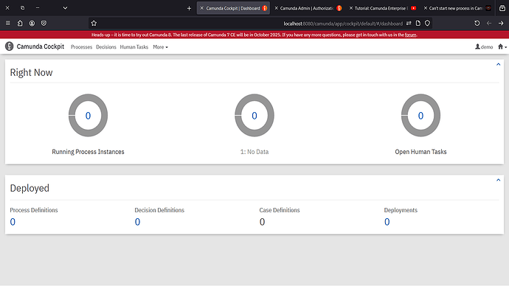
Task: Open the Human Tasks page
Action: click(134, 47)
